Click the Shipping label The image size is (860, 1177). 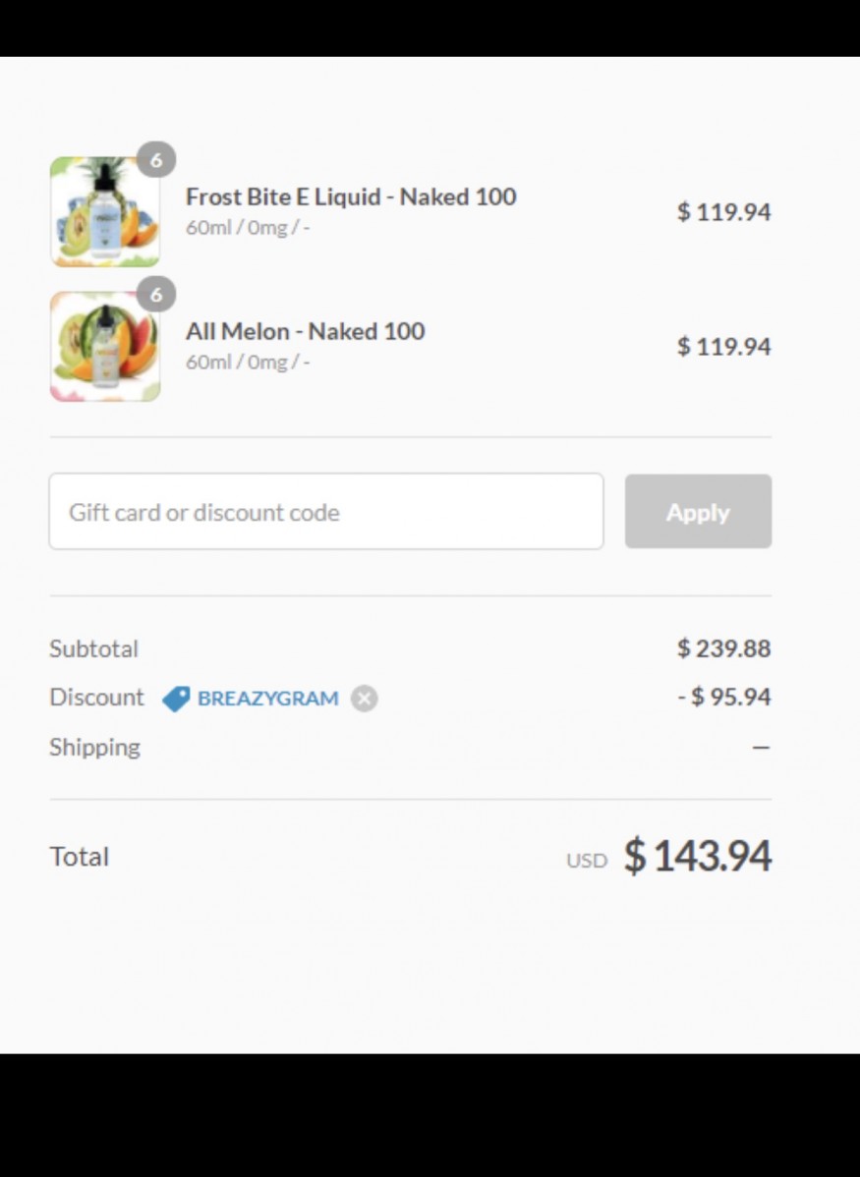pyautogui.click(x=94, y=747)
